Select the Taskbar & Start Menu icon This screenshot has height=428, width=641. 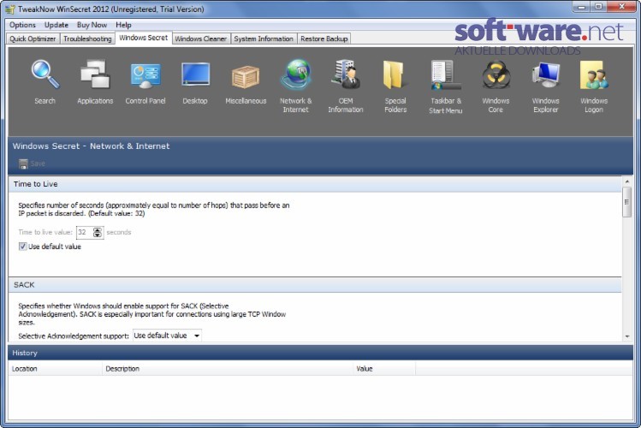[446, 75]
